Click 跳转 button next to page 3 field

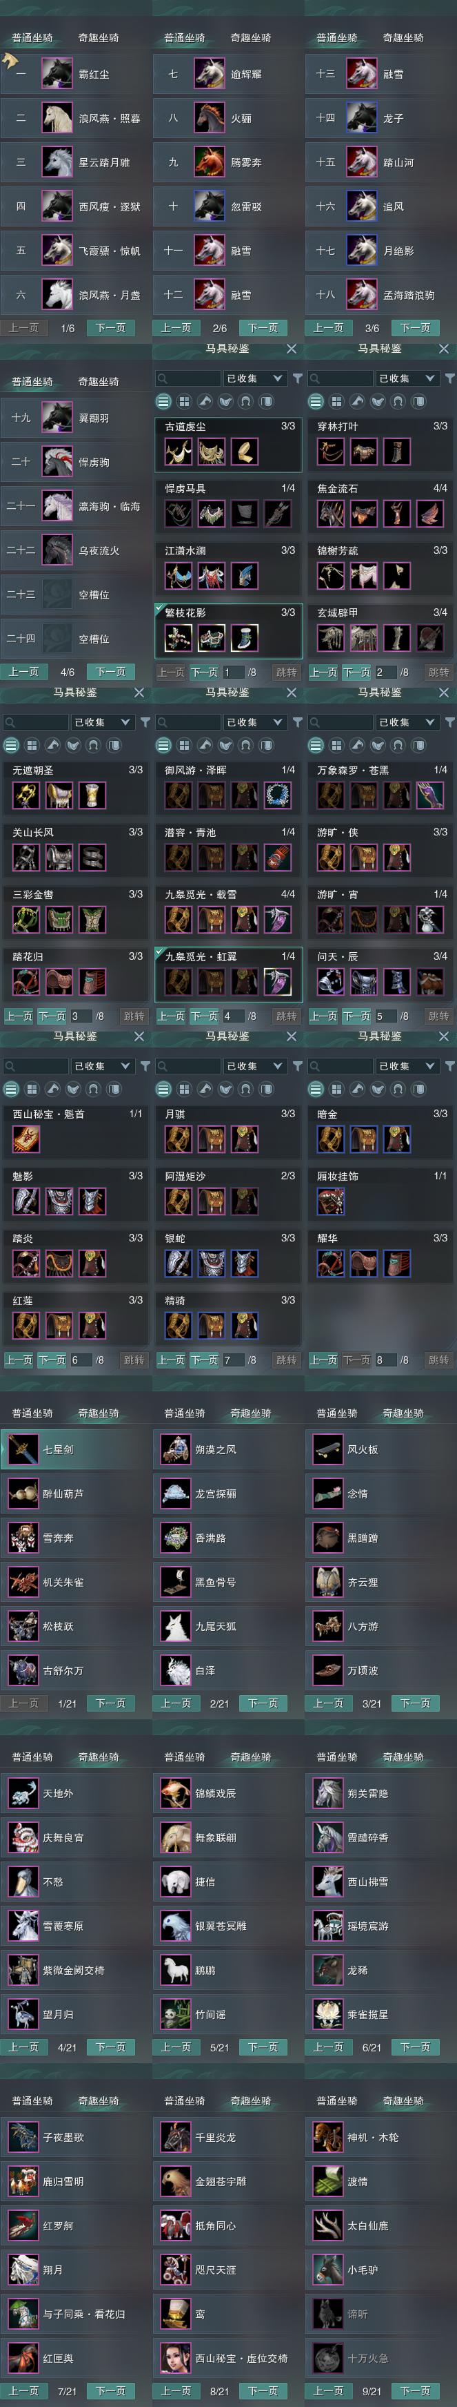pos(133,1016)
